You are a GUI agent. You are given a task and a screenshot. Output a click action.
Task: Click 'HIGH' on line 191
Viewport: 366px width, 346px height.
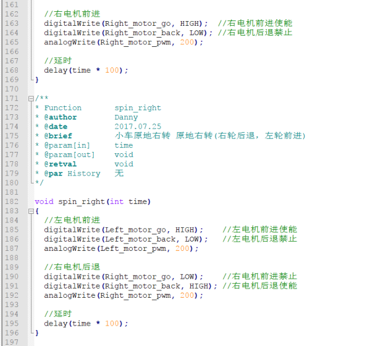pos(198,286)
